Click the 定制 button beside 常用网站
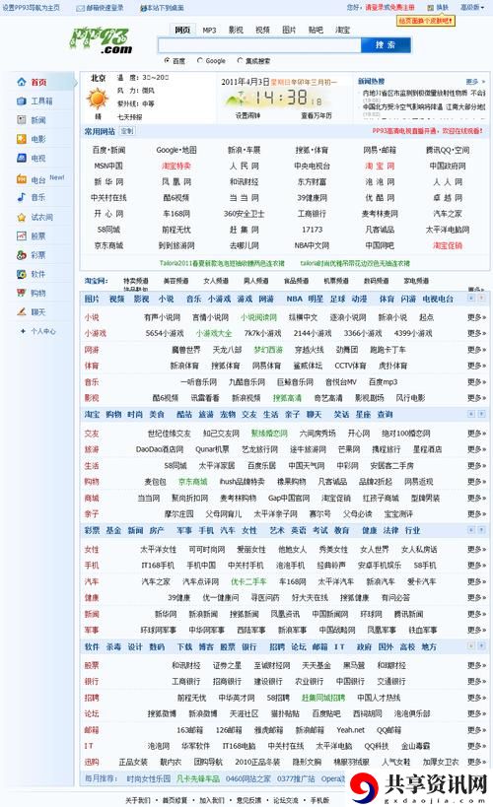This screenshot has height=807, width=493. [x=127, y=131]
